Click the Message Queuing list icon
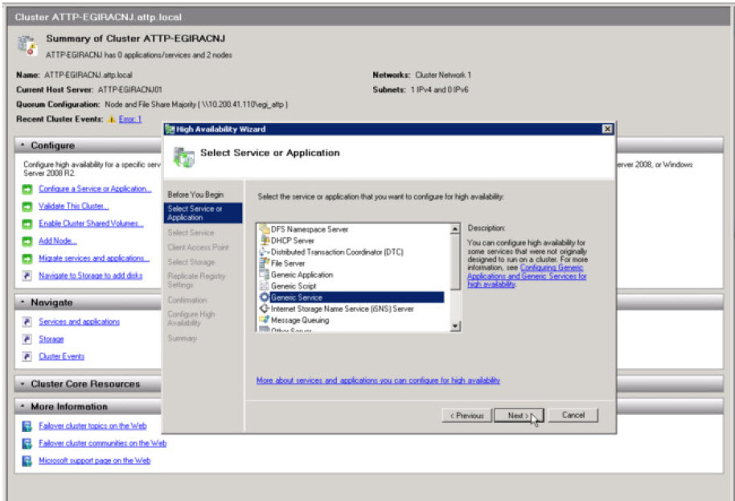This screenshot has width=735, height=501. (265, 320)
